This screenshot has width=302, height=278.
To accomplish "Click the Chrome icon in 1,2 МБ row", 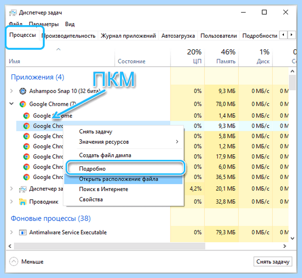I will [x=26, y=146].
